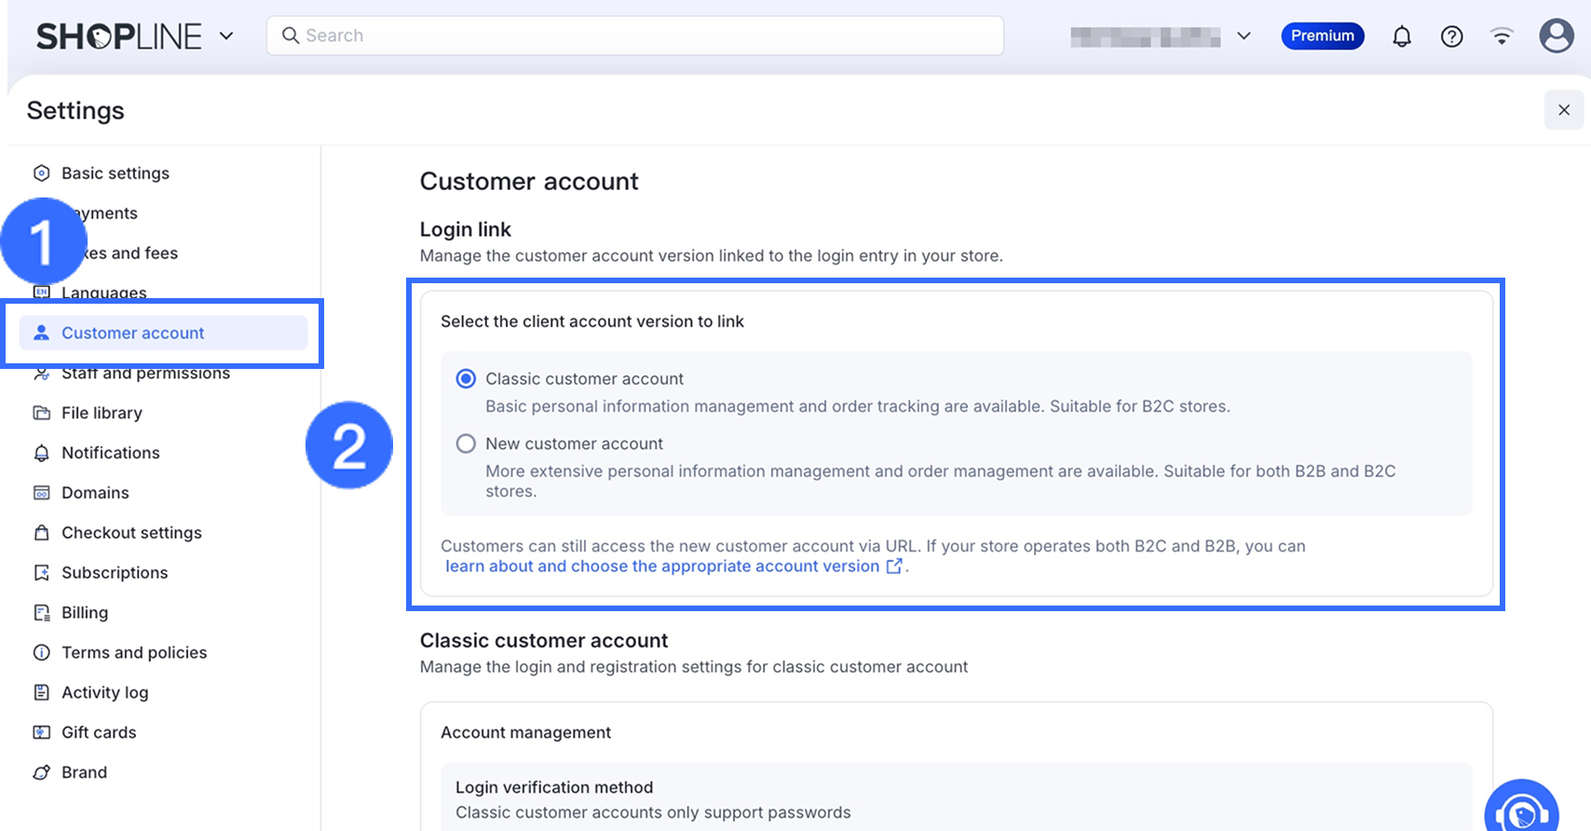Open the Domains settings page

click(95, 493)
